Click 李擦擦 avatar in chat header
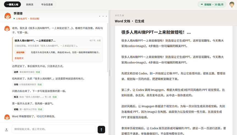 (8, 16)
